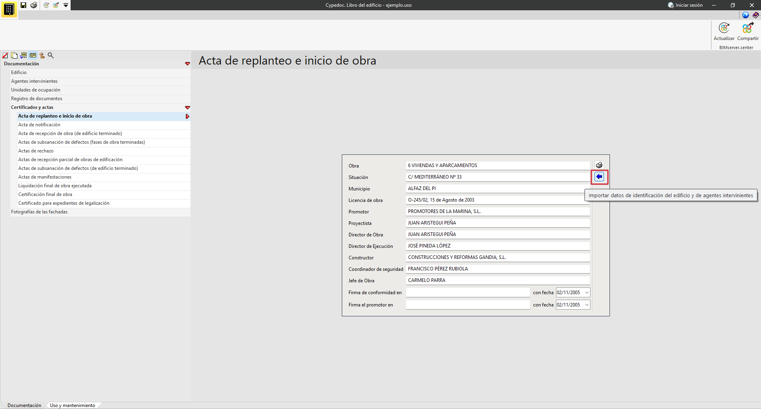This screenshot has height=409, width=761.
Task: Click the Director de Obra field
Action: pyautogui.click(x=498, y=234)
